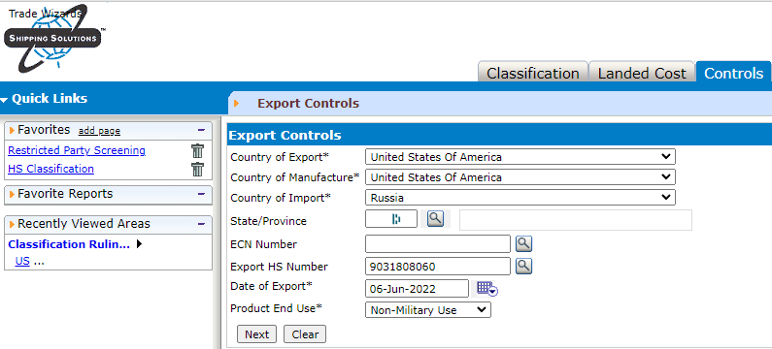Click the Country of Import* label

pos(281,198)
